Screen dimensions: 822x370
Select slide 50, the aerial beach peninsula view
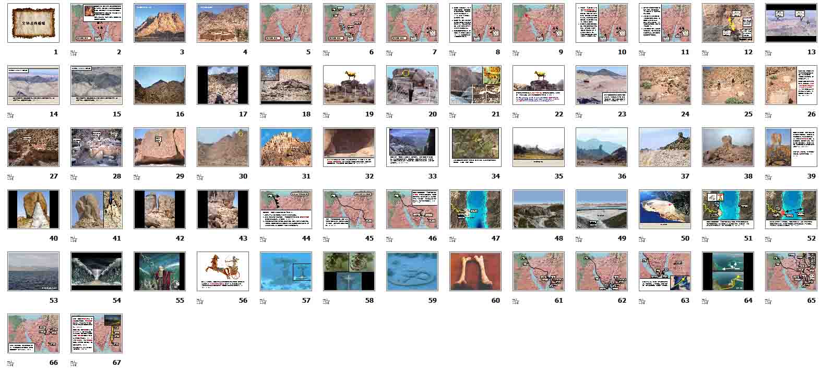(x=665, y=209)
